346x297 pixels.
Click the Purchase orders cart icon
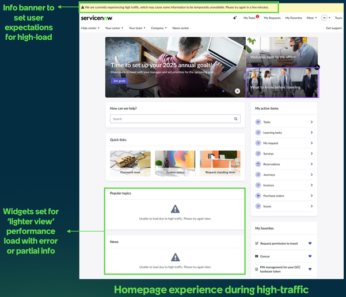click(258, 196)
